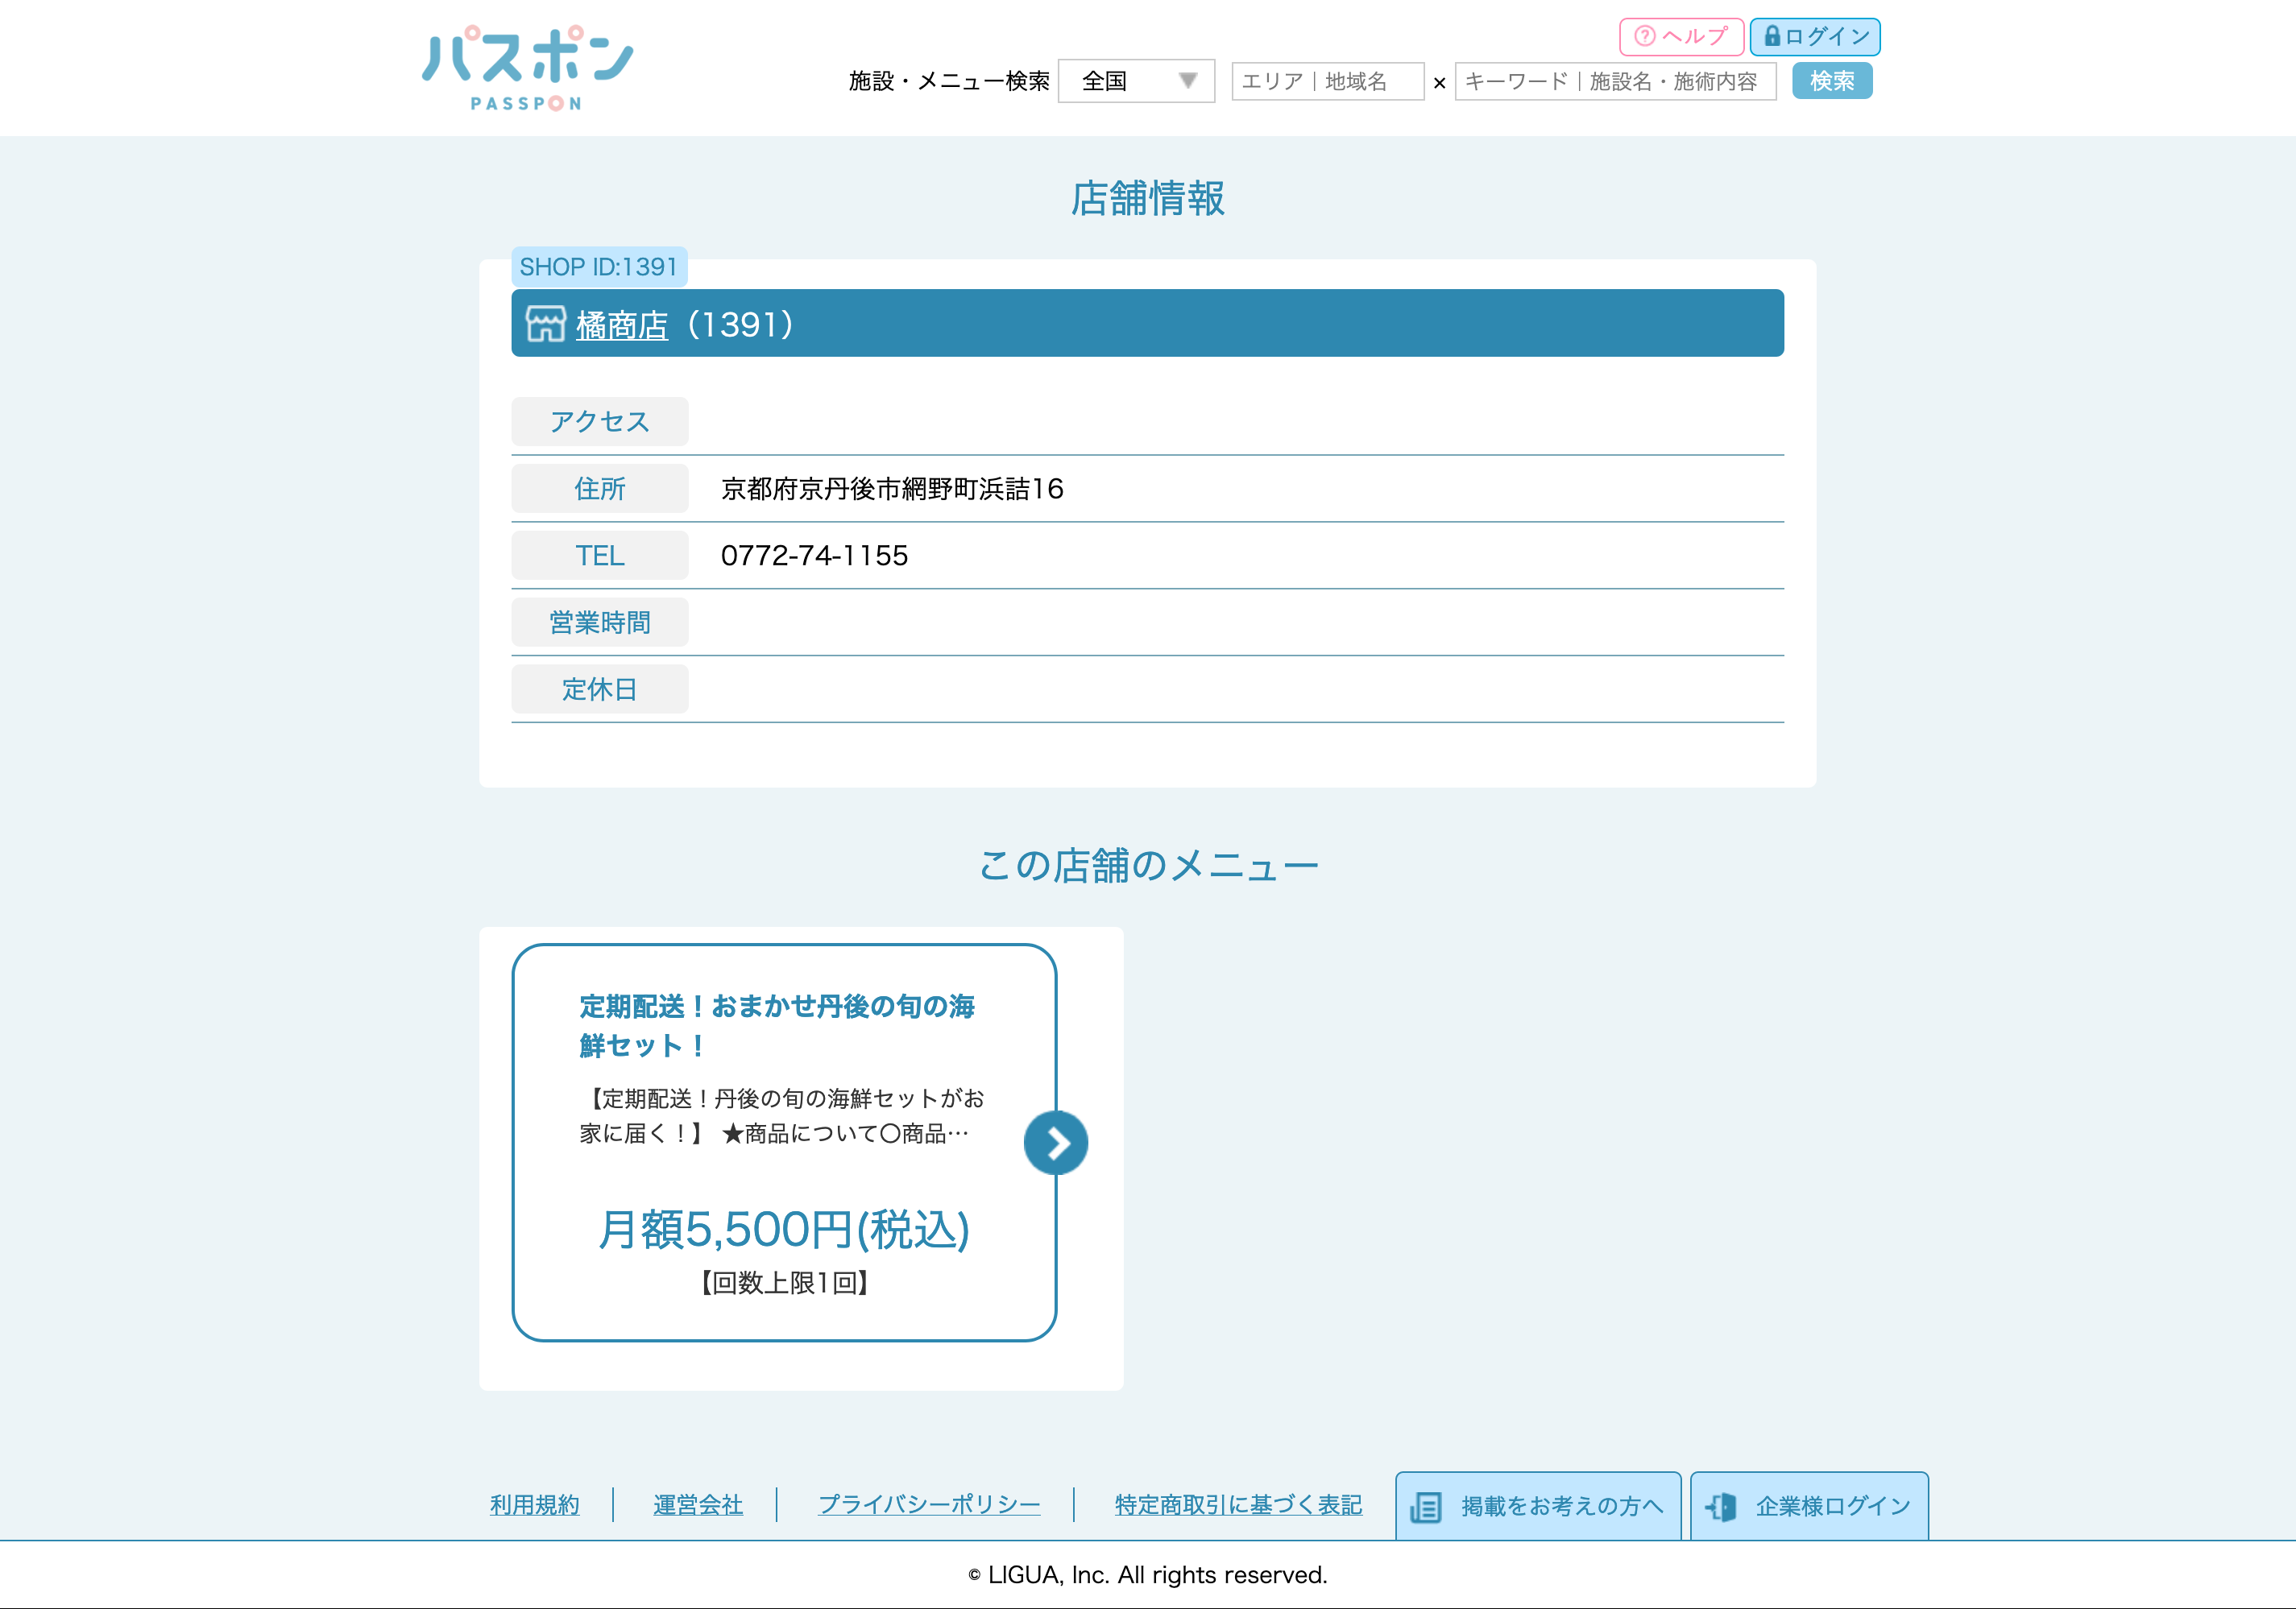Image resolution: width=2296 pixels, height=1609 pixels.
Task: Open the プライバシーポリシー link
Action: coord(929,1504)
